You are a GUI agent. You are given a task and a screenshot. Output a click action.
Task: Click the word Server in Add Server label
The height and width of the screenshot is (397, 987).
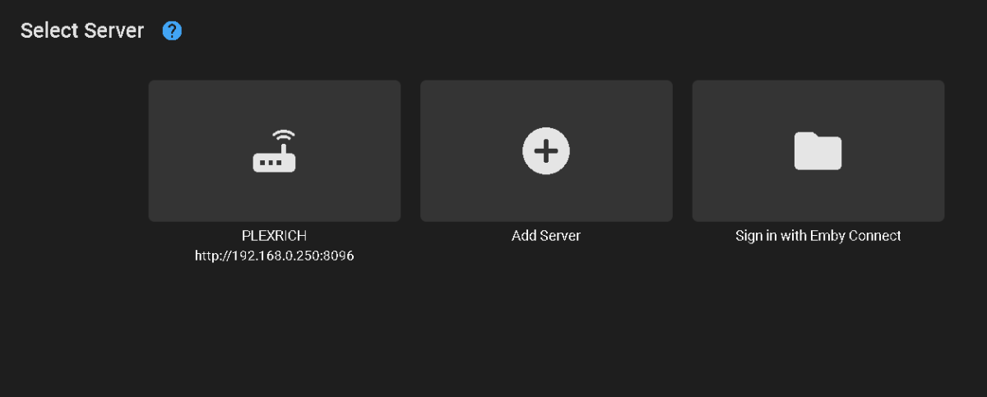click(561, 236)
